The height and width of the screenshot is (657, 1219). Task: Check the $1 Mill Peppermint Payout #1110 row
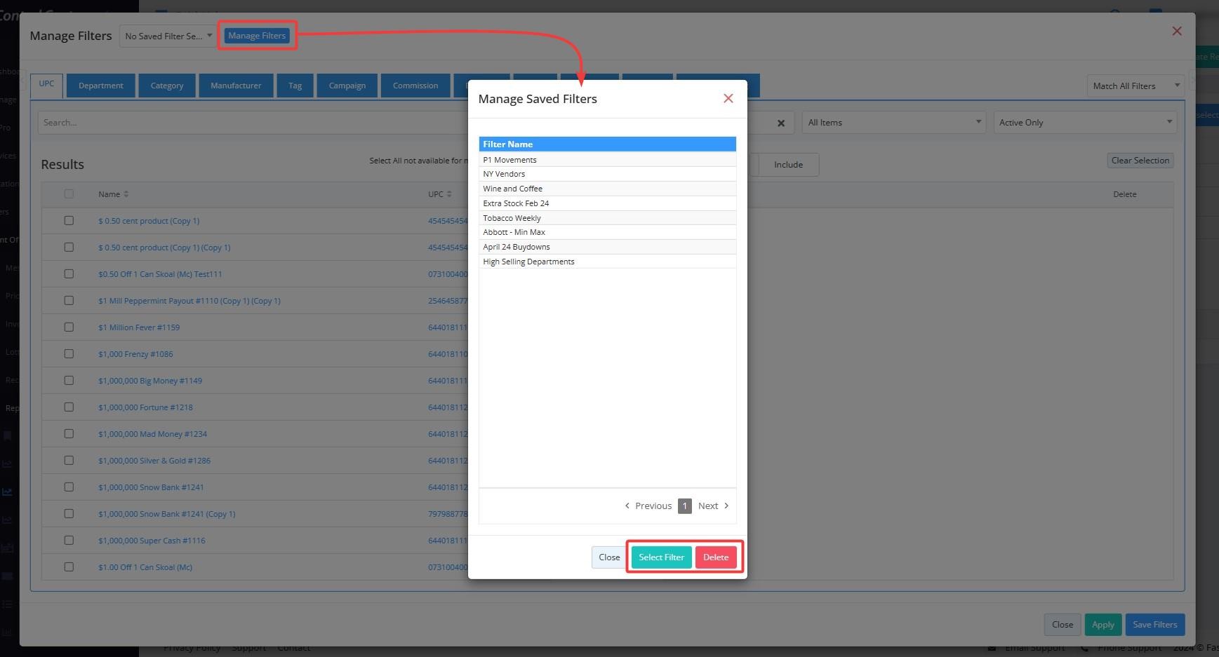coord(69,301)
